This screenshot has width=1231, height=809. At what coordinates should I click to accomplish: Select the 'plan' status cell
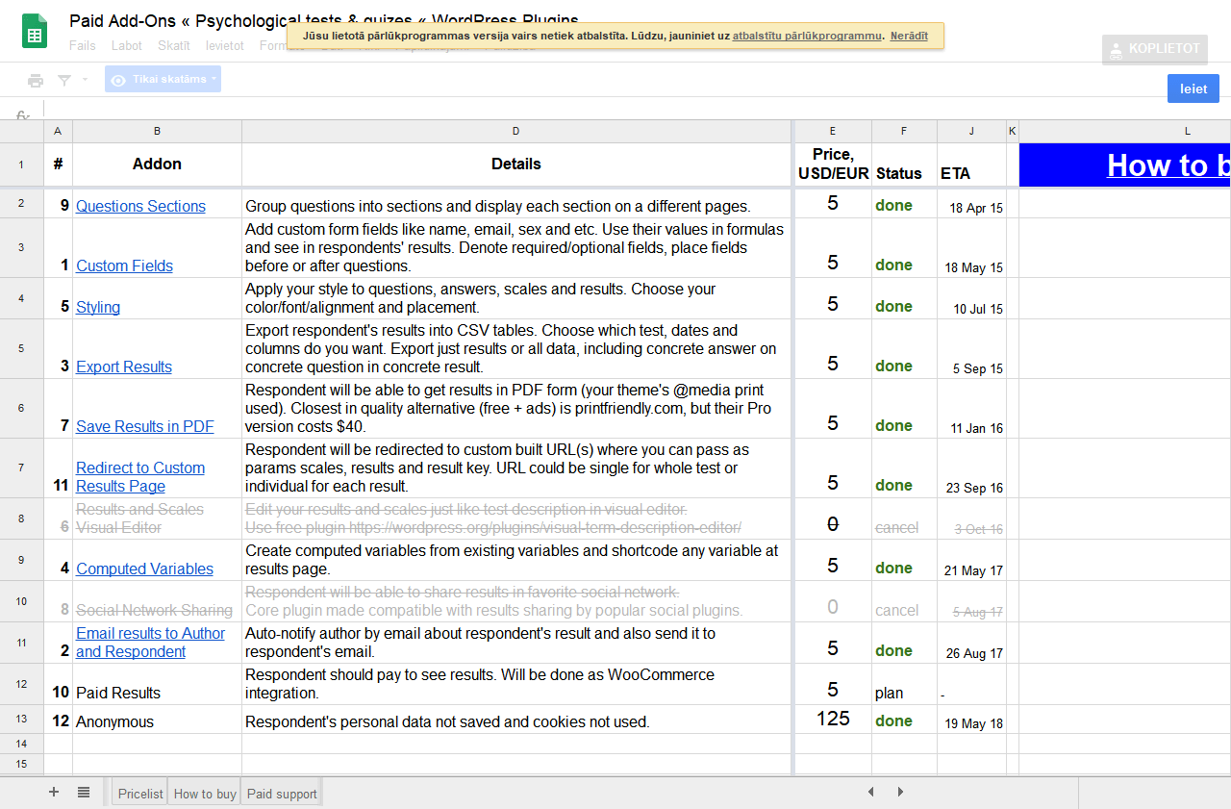[904, 684]
